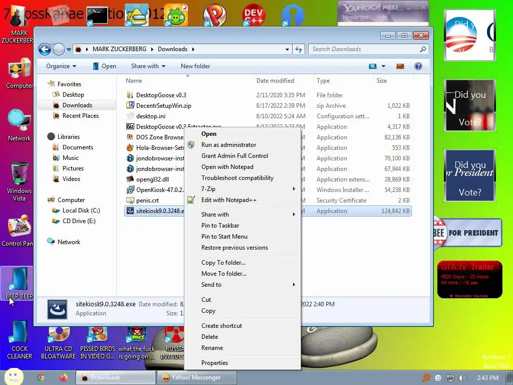Open the Windows Vista recycle bin icon

pos(20,181)
